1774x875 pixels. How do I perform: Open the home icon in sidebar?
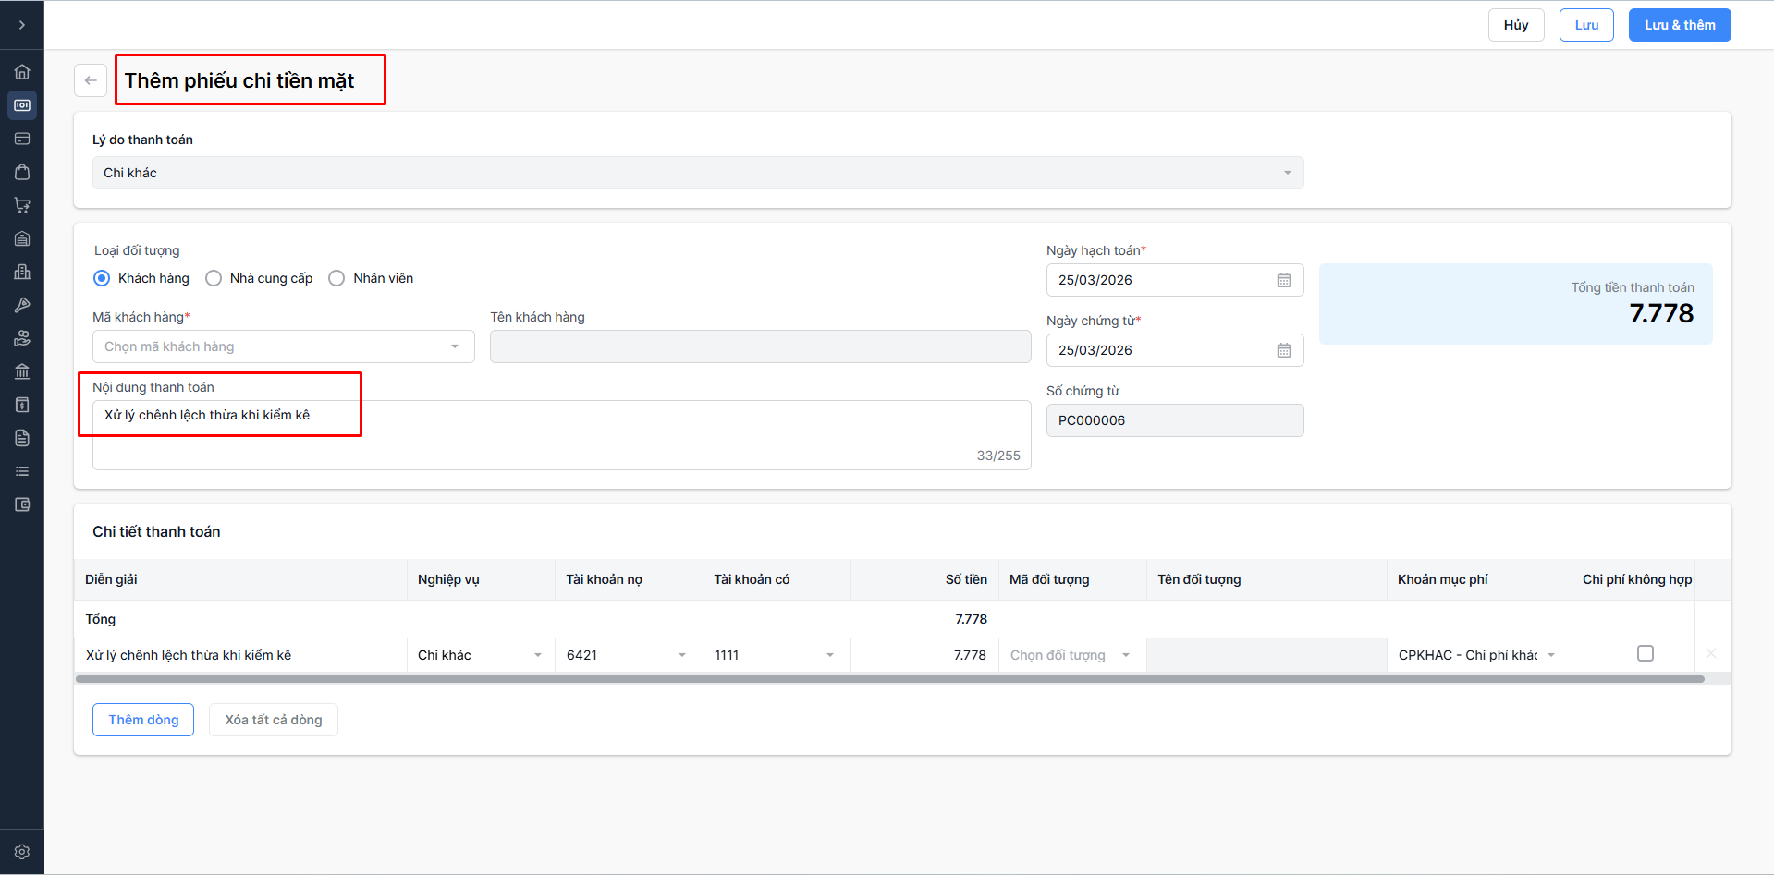point(22,72)
